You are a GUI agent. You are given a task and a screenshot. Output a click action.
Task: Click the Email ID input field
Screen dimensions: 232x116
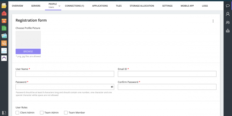click(x=167, y=74)
